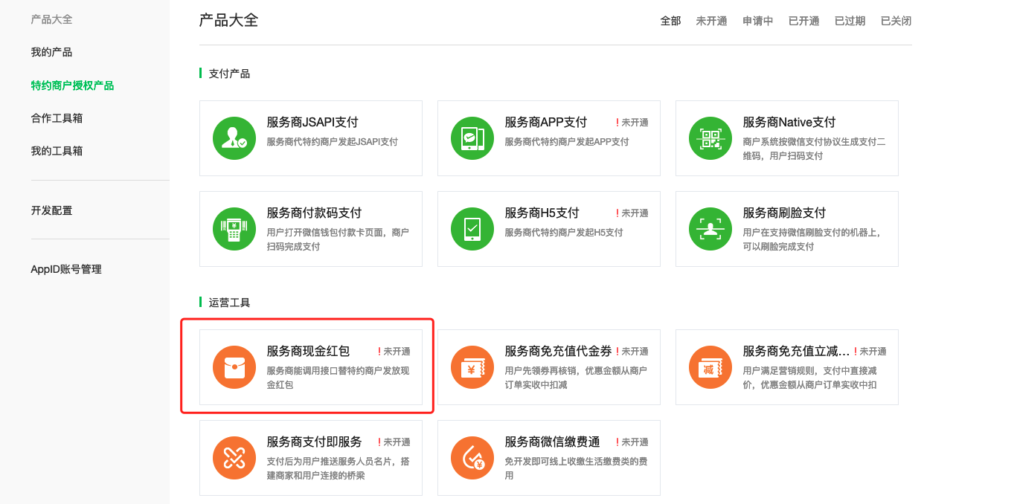This screenshot has height=504, width=1017.
Task: Click the 服务商免充值代金券 coupon icon
Action: tap(472, 367)
